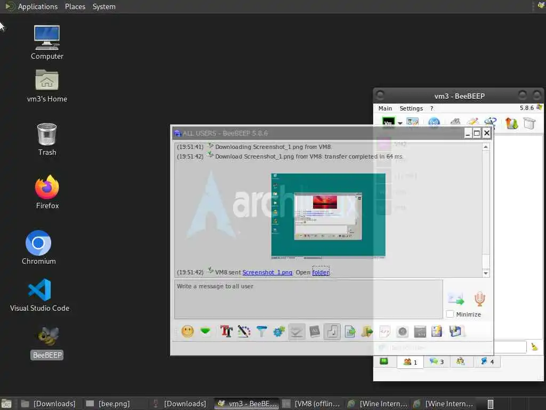Switch to [VM8 (offline... taskbar window
This screenshot has height=410, width=546.
[311, 404]
